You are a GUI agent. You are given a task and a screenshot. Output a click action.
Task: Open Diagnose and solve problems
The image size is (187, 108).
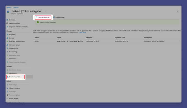coord(18,27)
